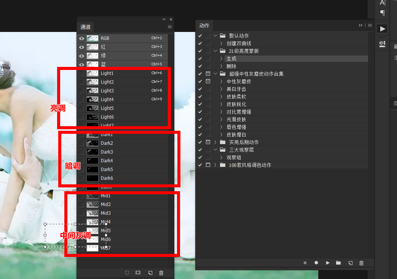This screenshot has width=397, height=279.
Task: Collapse the 超强中性灰磨皮动作合集 action set
Action: (215, 73)
